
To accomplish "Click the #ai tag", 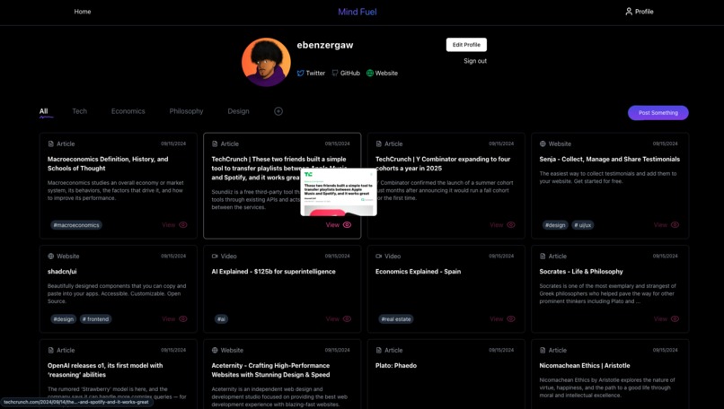I will [221, 319].
